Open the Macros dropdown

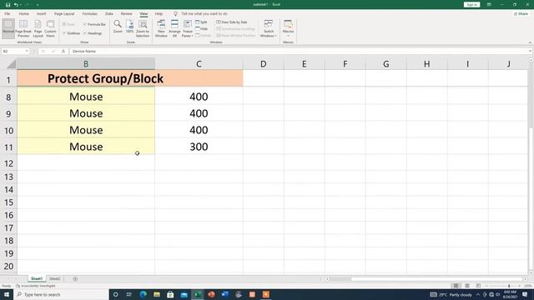(288, 28)
